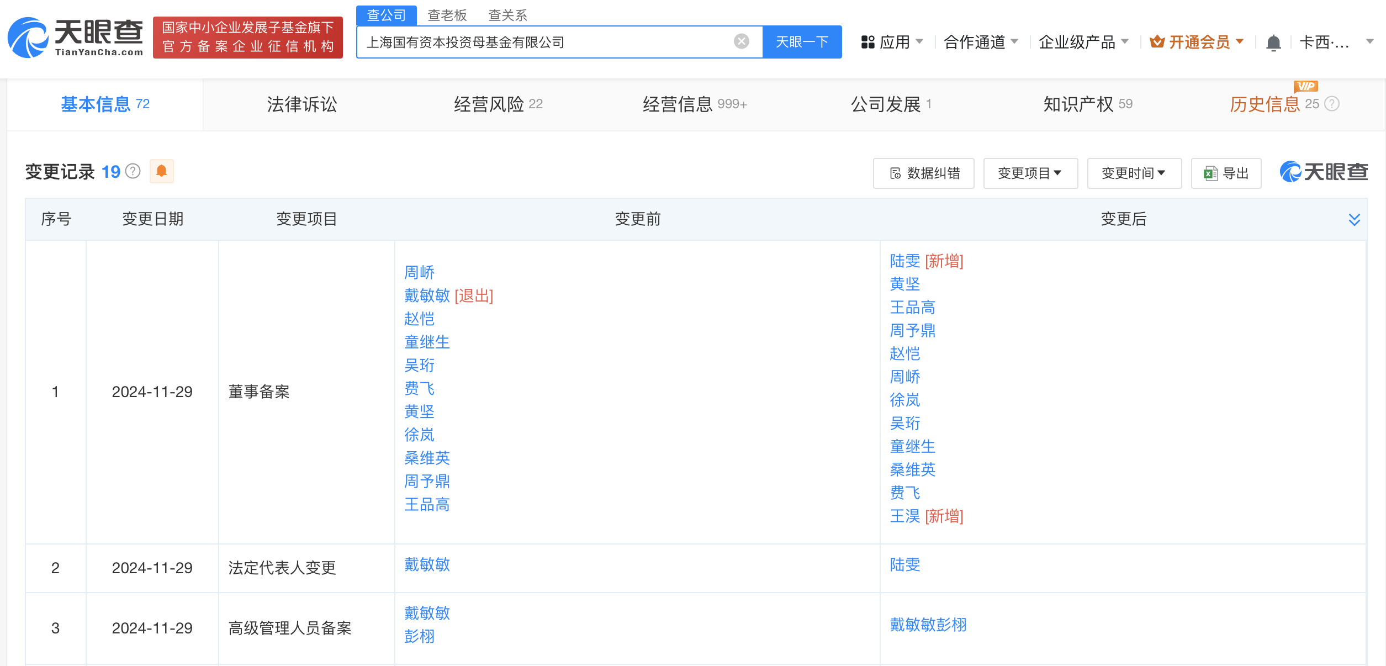Screen dimensions: 1386x666
Task: Clear the search box with X icon
Action: [x=741, y=41]
